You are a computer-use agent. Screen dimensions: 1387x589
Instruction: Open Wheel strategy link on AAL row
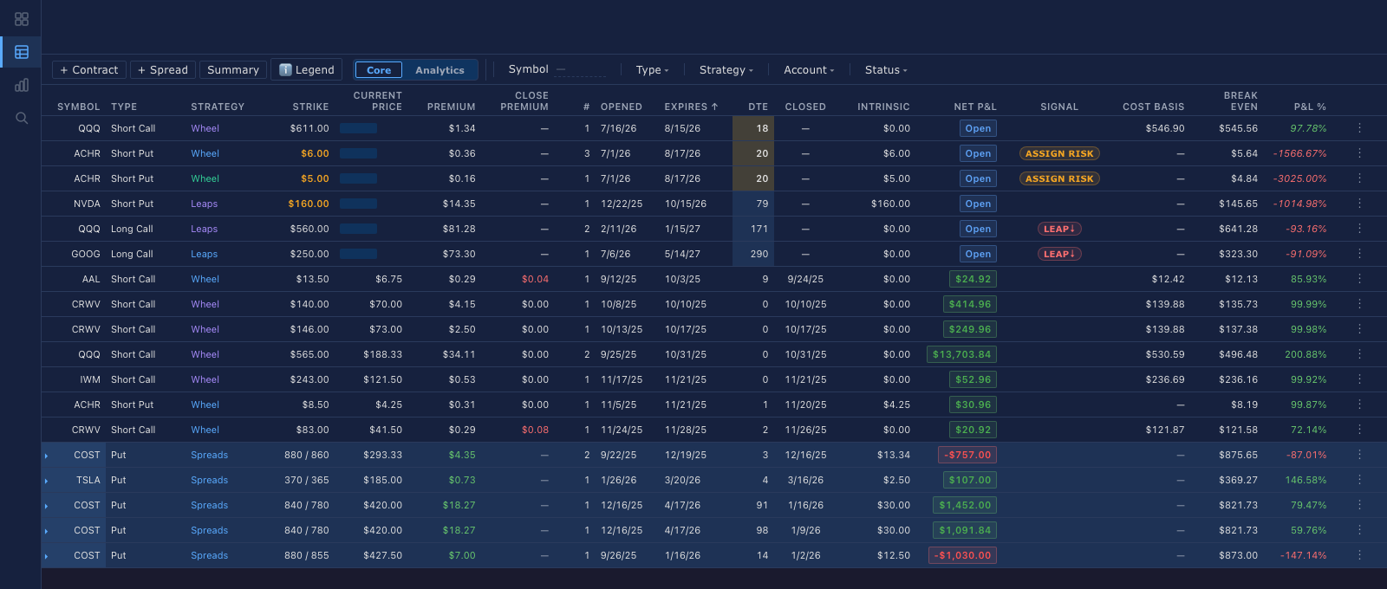coord(205,279)
